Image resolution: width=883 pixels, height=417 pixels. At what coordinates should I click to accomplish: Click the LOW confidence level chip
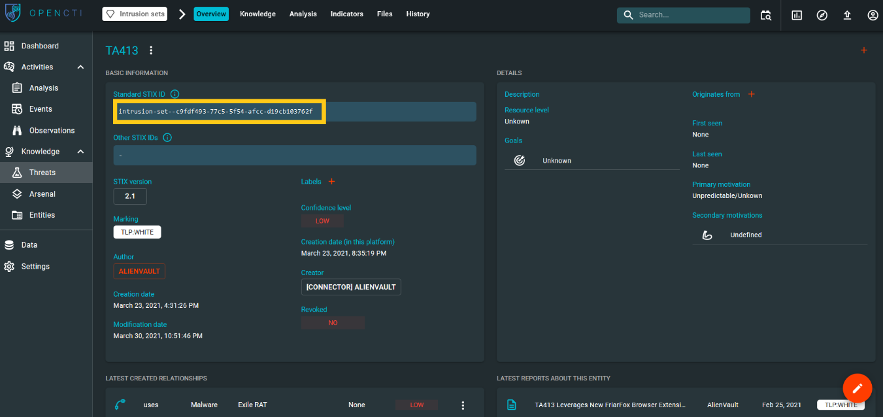pyautogui.click(x=322, y=221)
